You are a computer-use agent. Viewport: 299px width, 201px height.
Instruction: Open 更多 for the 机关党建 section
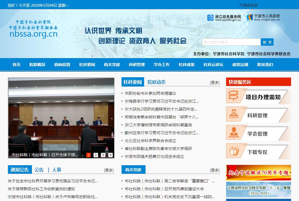point(214,170)
